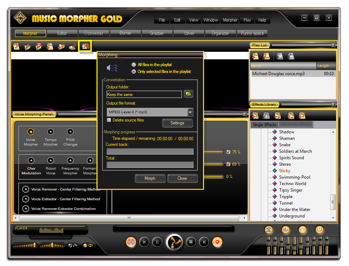This screenshot has height=266, width=349.
Task: Choose the Tipsy Singer effect
Action: [291, 190]
